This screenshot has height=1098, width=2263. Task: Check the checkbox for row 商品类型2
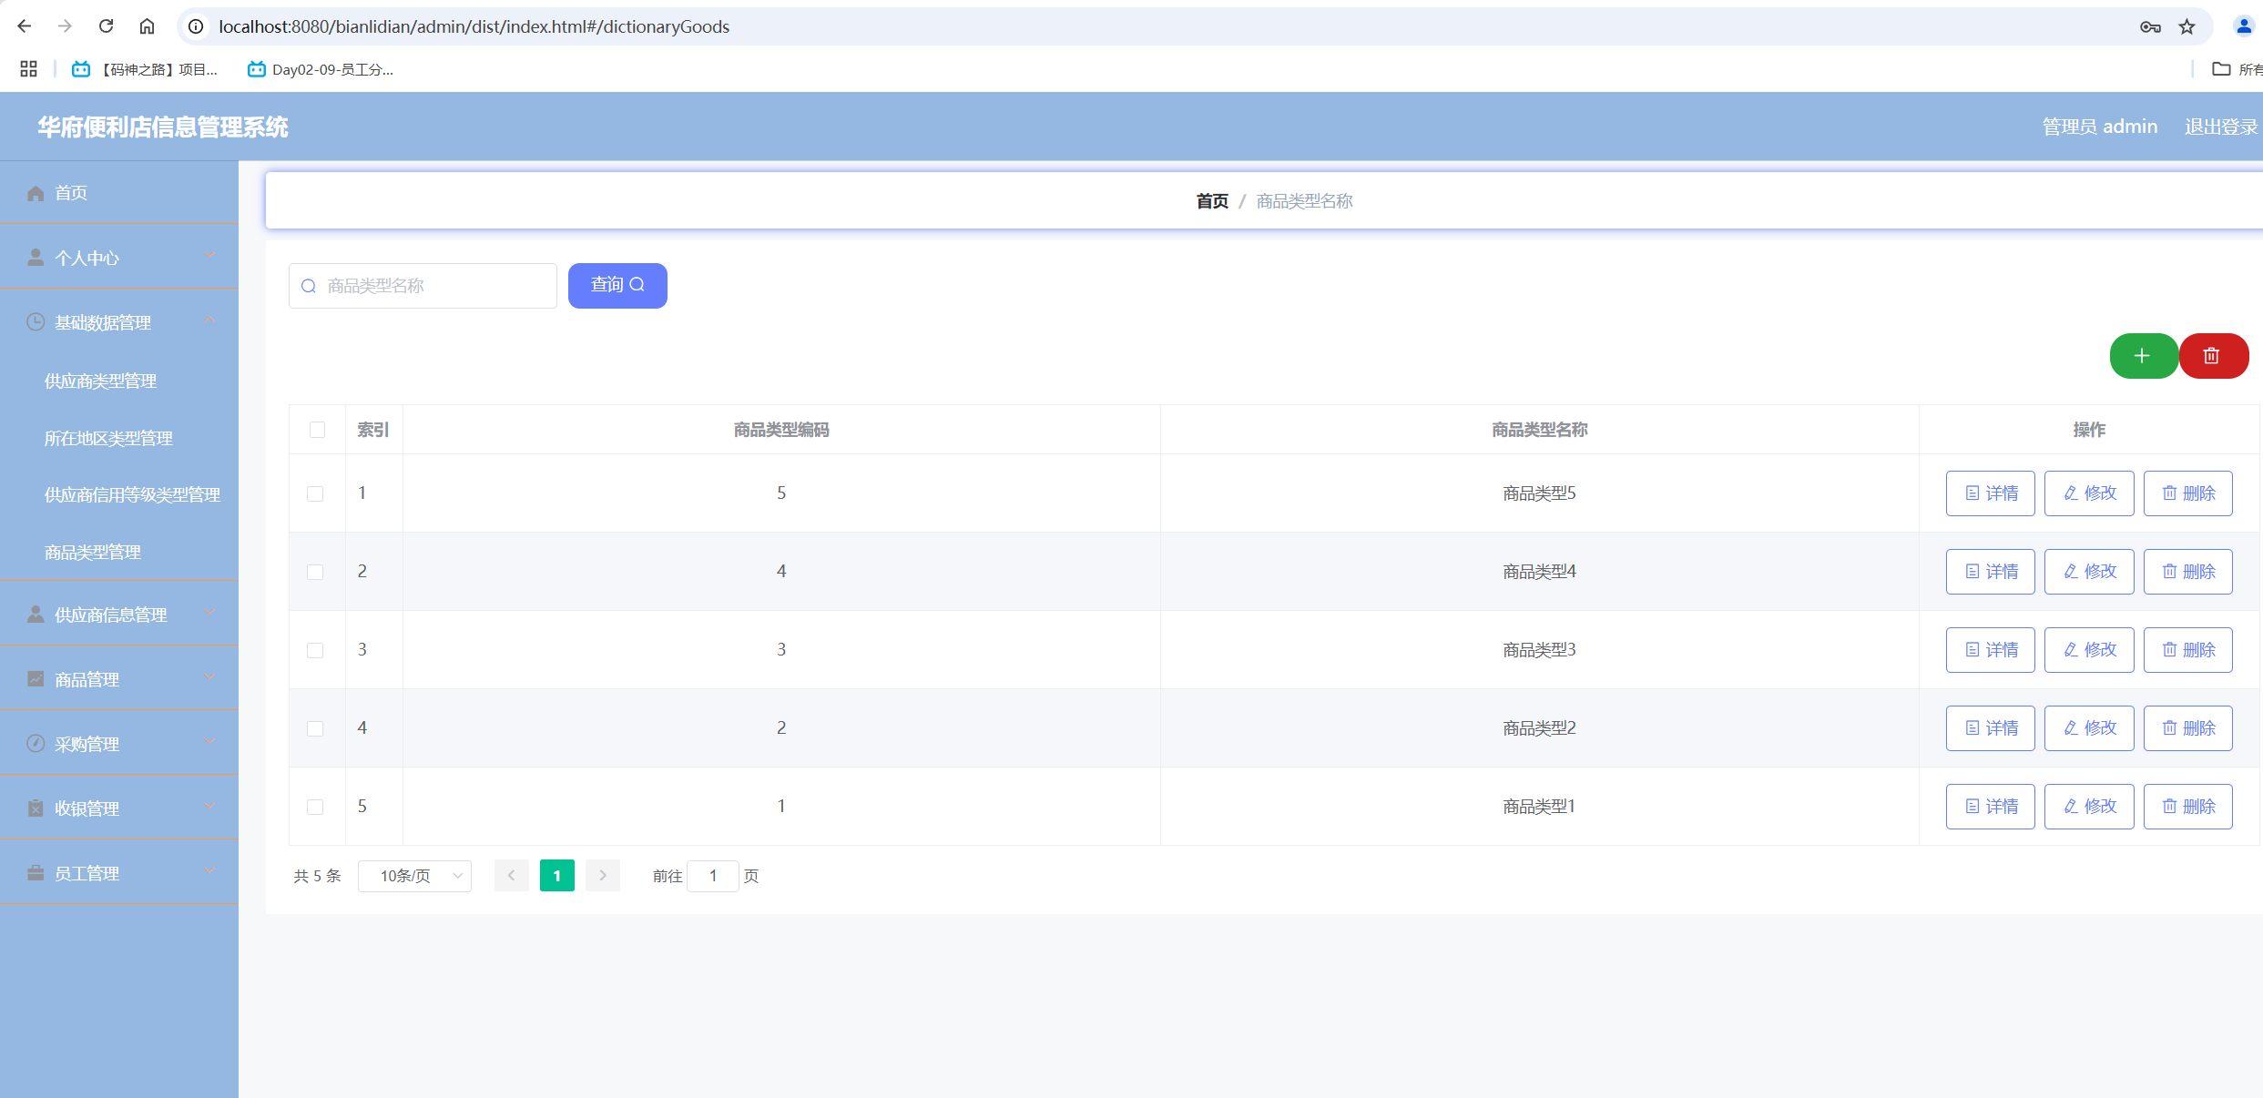coord(315,728)
